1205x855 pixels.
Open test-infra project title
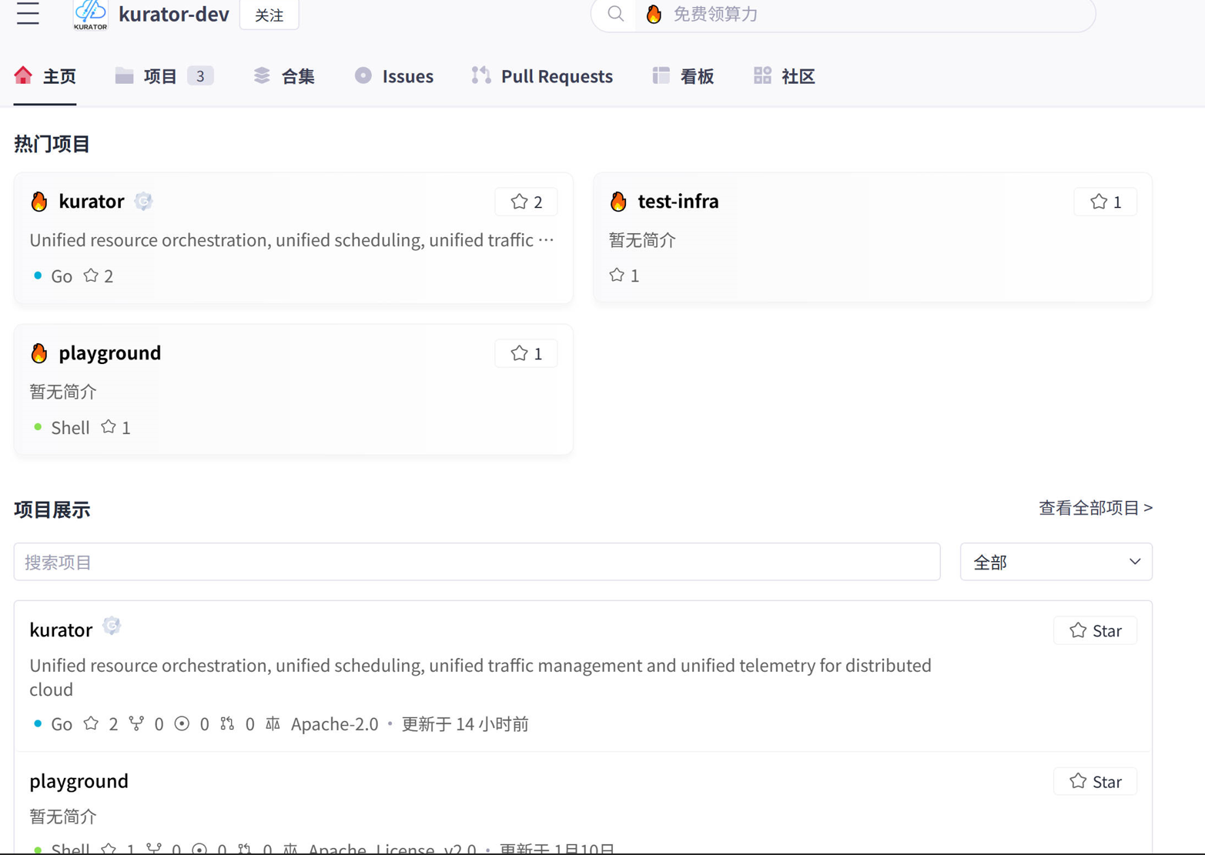coord(678,202)
